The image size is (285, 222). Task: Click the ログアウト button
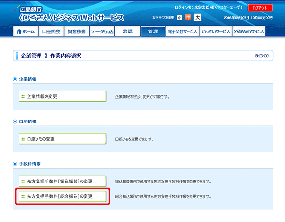(x=260, y=8)
